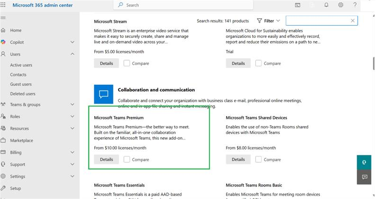Open the settings gear in header
This screenshot has height=199, width=379.
(x=341, y=5)
